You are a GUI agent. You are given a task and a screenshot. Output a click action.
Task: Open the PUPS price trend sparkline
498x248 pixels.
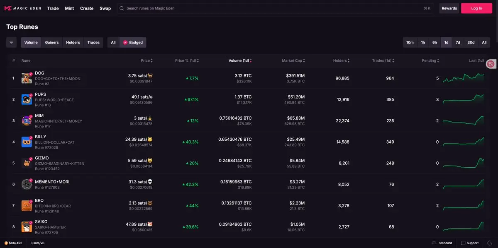(463, 99)
